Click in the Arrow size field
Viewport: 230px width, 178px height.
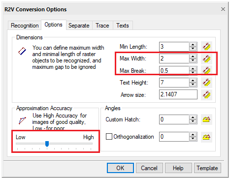pyautogui.click(x=178, y=94)
